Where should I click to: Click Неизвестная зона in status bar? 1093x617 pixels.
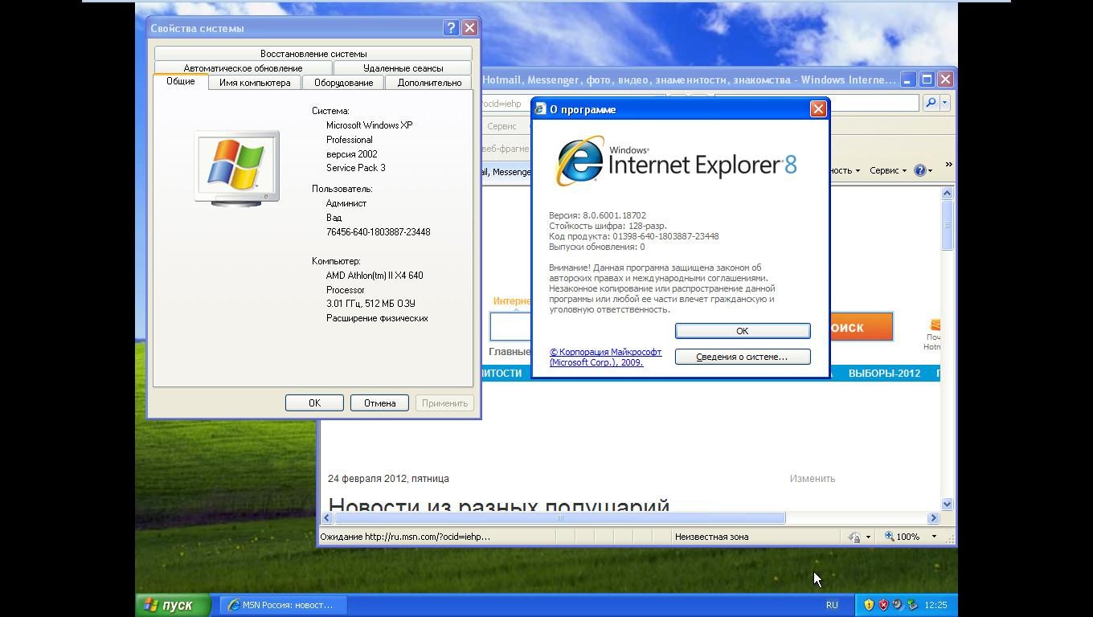coord(711,537)
